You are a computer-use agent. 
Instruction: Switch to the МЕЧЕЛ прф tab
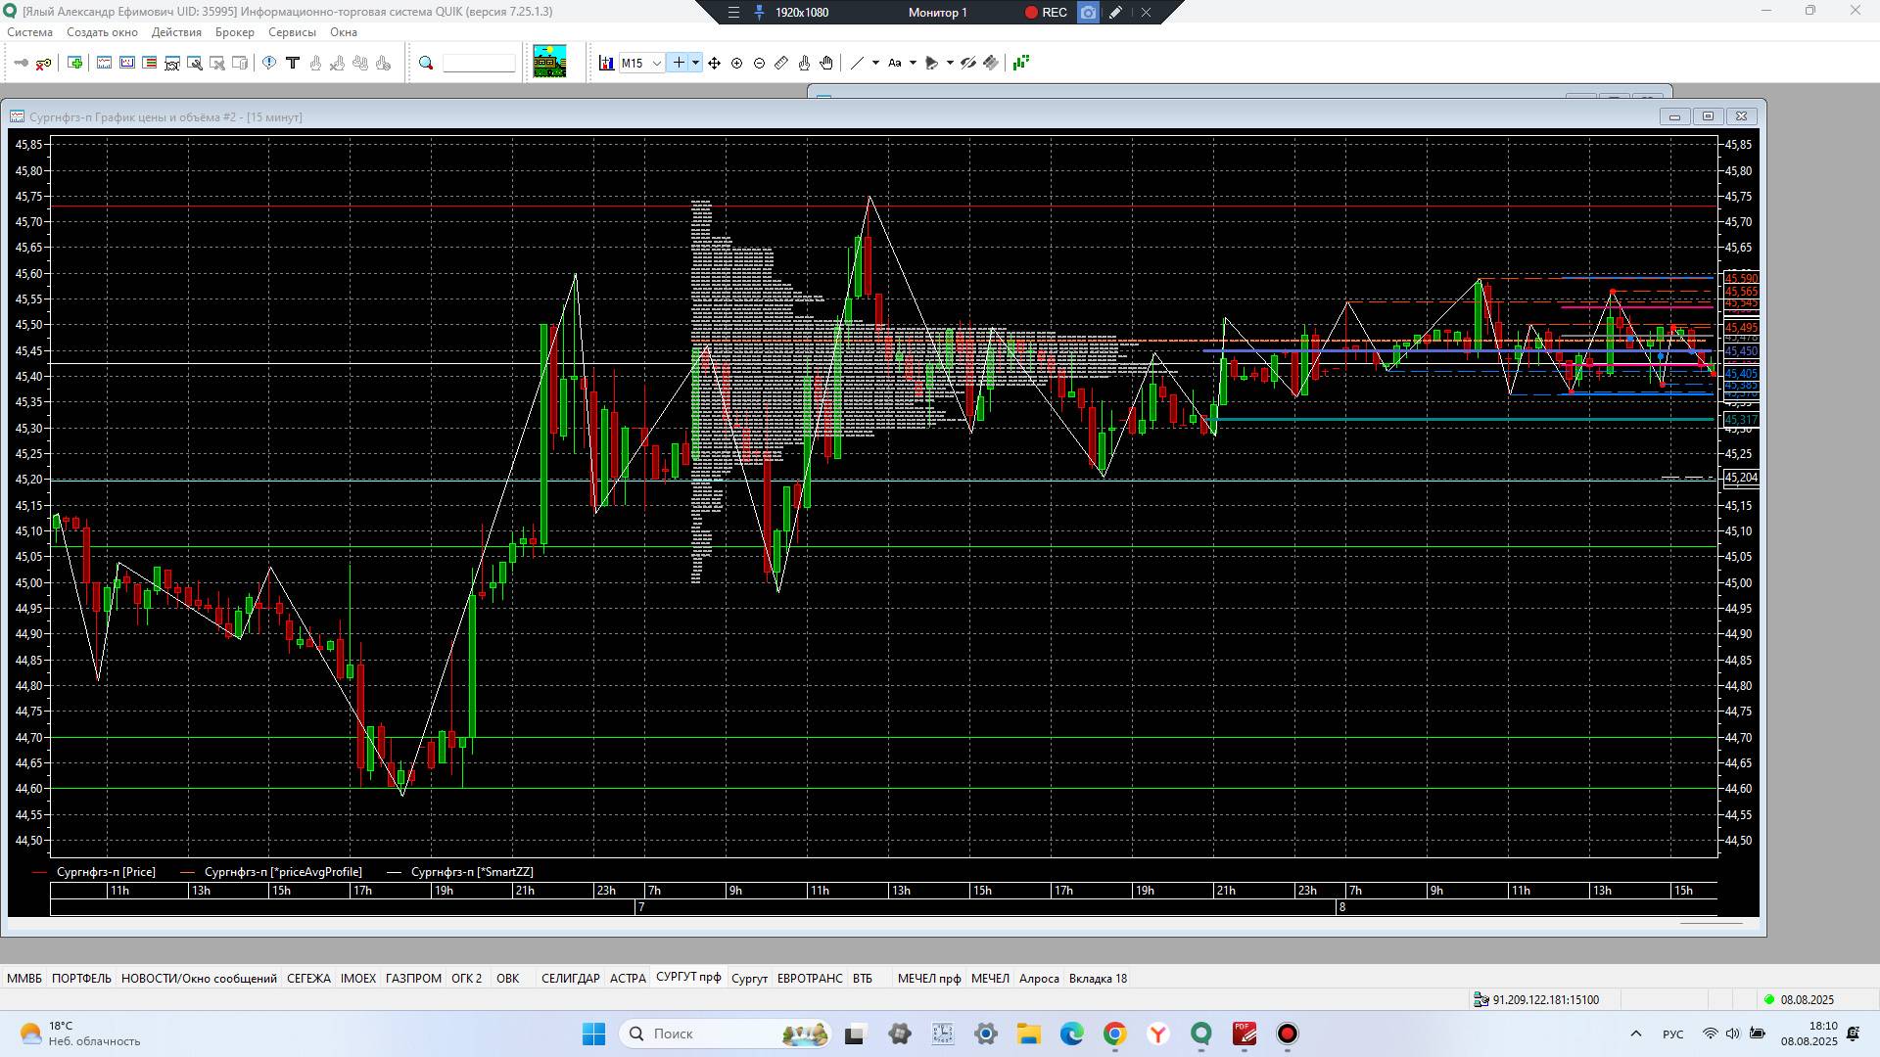[928, 978]
